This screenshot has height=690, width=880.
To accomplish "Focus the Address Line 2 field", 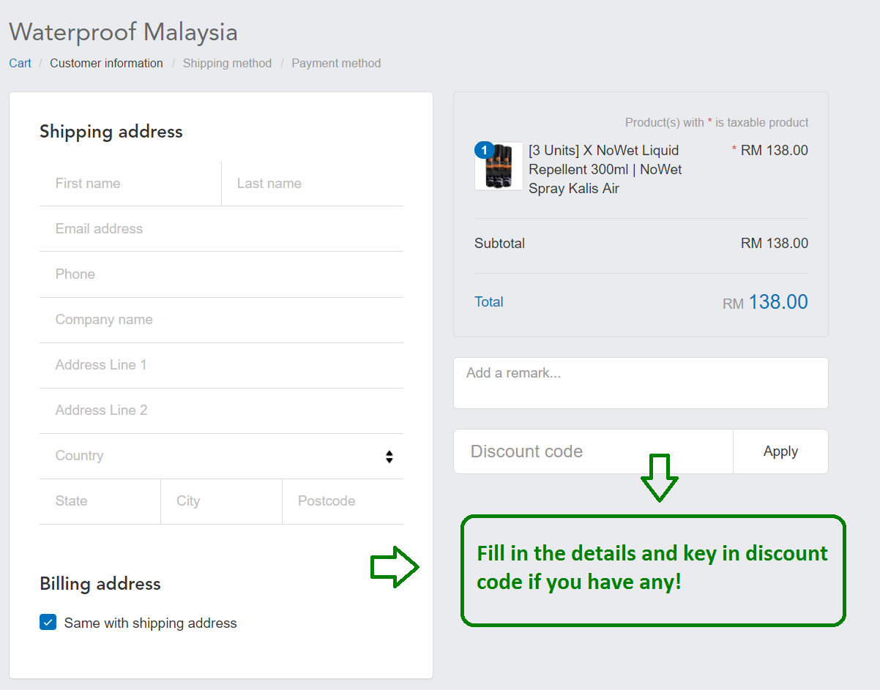I will [x=221, y=410].
